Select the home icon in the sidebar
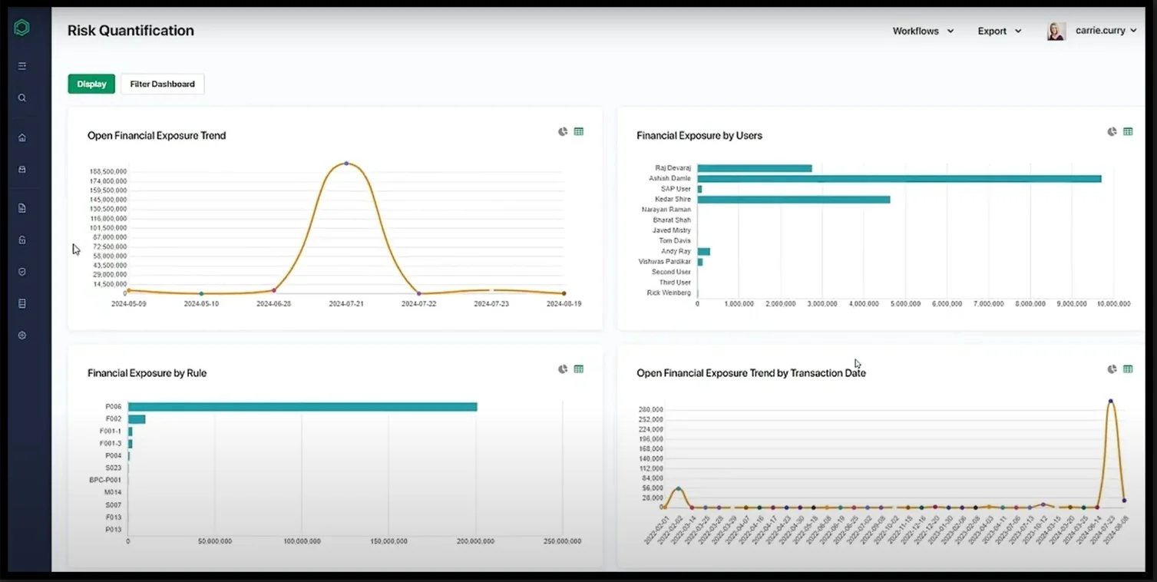 [21, 137]
